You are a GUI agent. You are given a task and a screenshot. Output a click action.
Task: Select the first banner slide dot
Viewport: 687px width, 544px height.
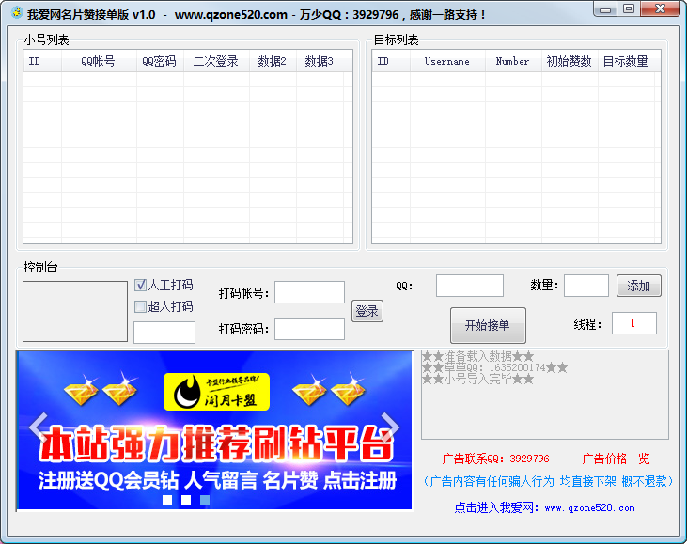click(167, 500)
